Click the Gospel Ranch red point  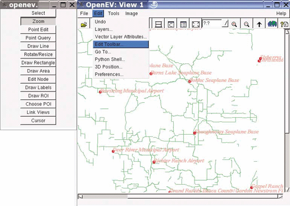(252, 187)
